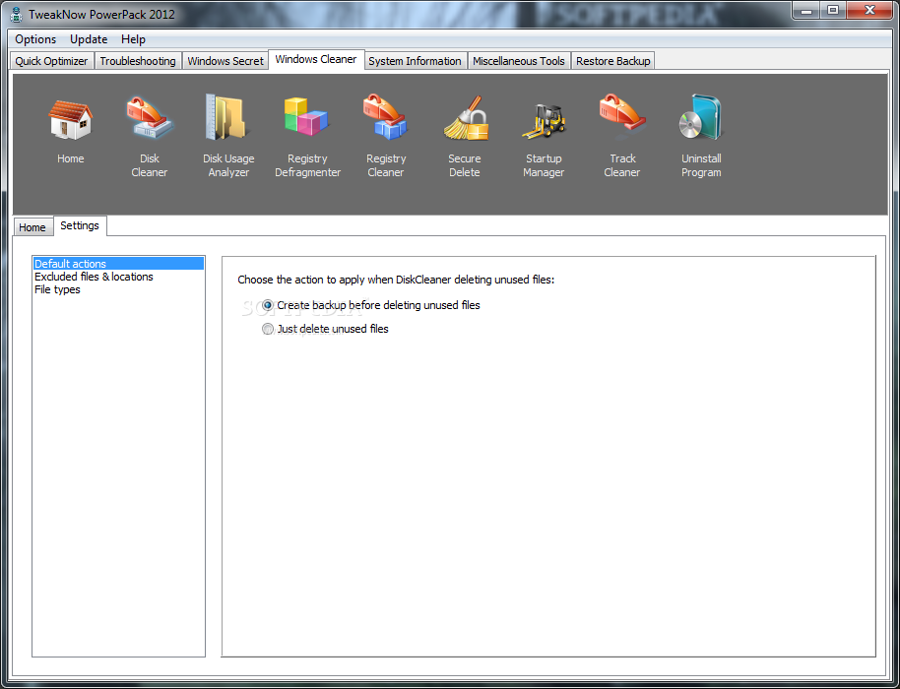Viewport: 900px width, 689px height.
Task: Open the Windows Secret tab
Action: pos(225,61)
